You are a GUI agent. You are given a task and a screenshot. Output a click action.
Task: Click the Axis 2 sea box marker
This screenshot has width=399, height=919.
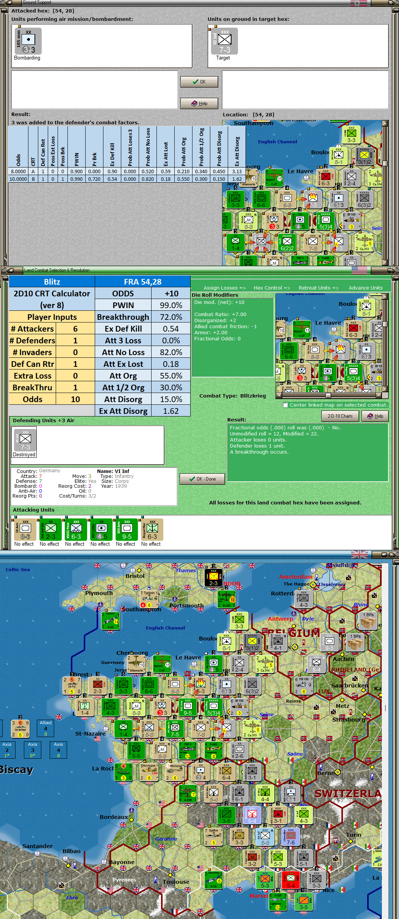click(x=7, y=750)
